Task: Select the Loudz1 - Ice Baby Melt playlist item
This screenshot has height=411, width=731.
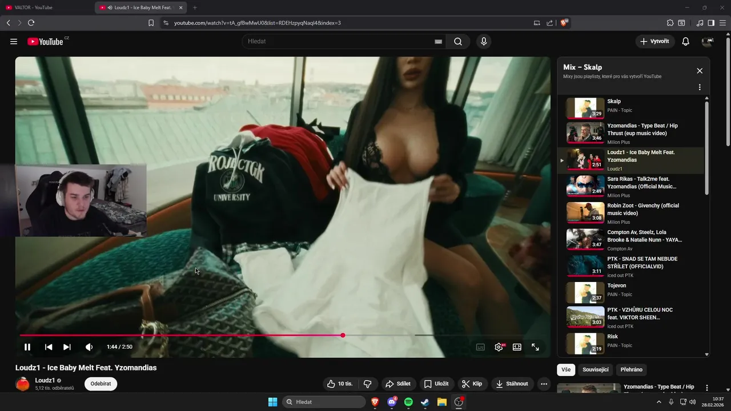Action: tap(631, 160)
